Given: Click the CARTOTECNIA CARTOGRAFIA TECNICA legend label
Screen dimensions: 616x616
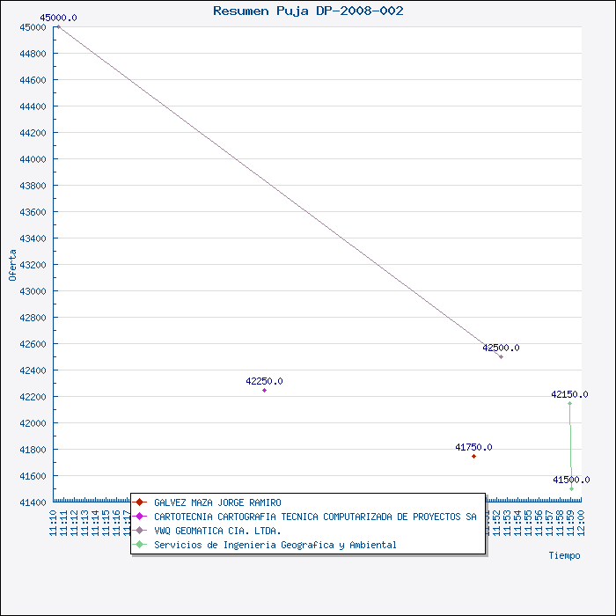Looking at the screenshot, I should [315, 517].
